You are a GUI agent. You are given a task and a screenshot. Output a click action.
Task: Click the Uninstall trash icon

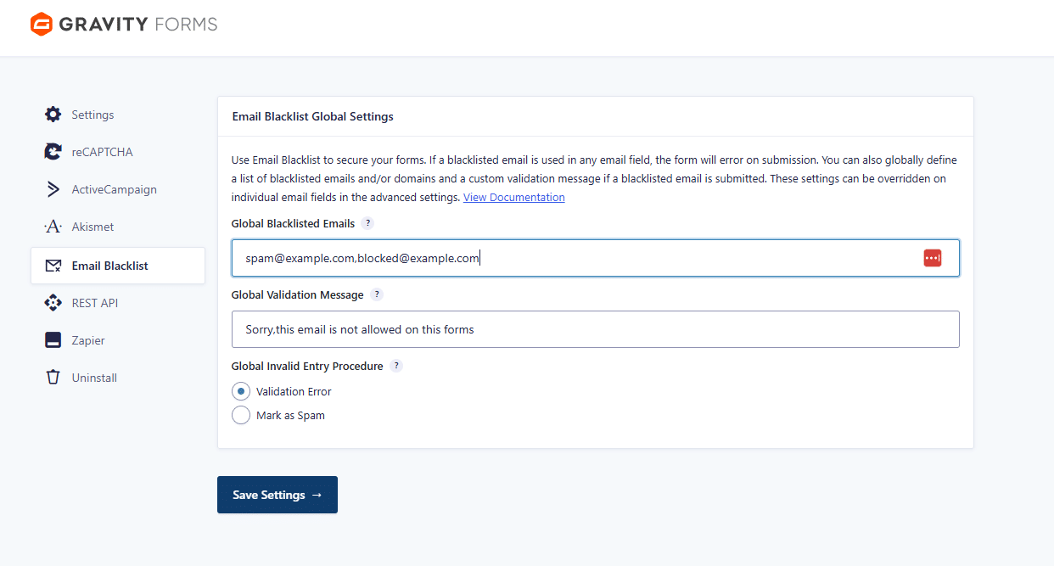[x=53, y=378]
